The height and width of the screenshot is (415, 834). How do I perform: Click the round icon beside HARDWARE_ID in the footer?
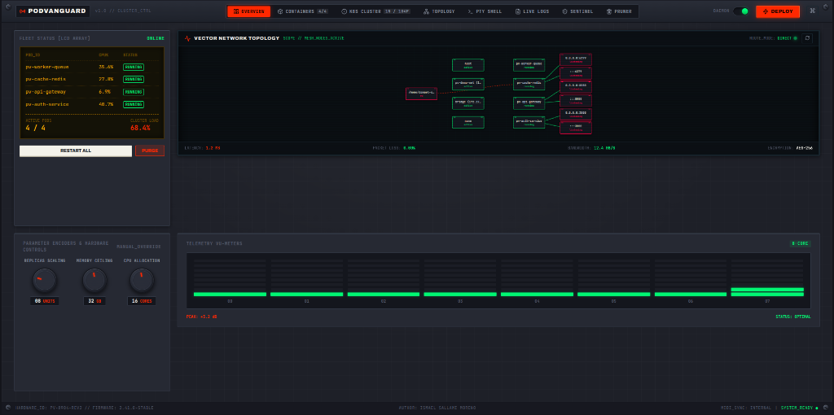click(x=7, y=408)
